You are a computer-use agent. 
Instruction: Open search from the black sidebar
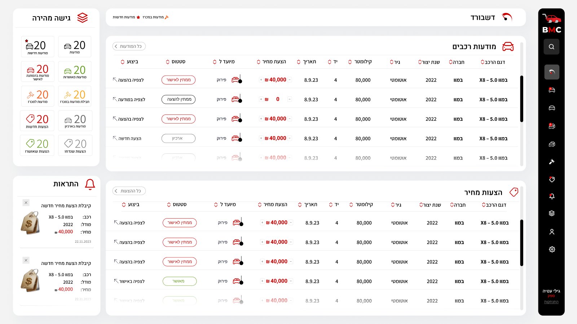[551, 47]
